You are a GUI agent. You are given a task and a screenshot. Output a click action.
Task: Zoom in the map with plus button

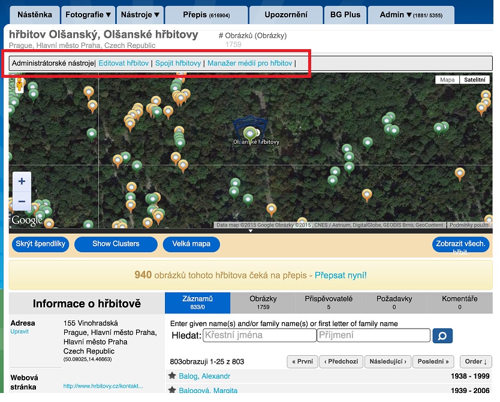pos(22,181)
